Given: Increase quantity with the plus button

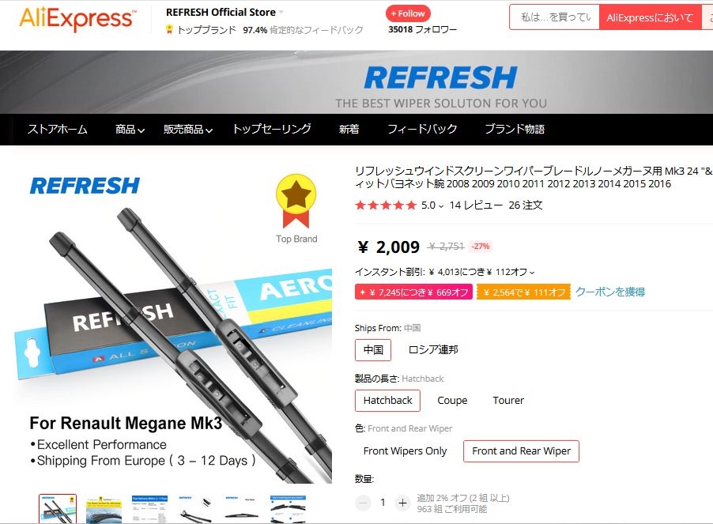Looking at the screenshot, I should [402, 503].
